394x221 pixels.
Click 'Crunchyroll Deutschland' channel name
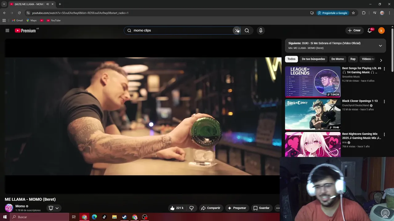[356, 105]
